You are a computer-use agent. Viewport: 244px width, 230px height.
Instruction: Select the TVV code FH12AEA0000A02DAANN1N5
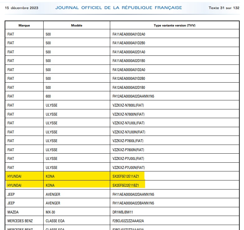(133, 96)
